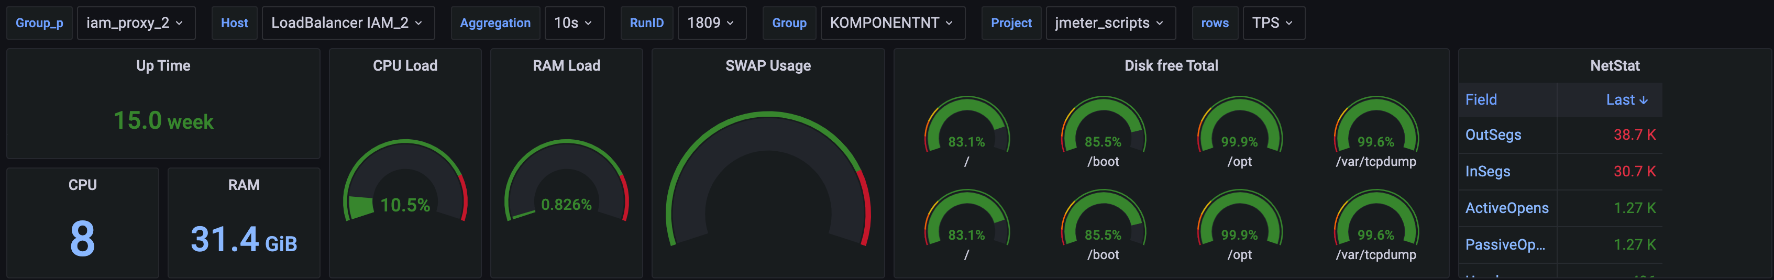The image size is (1774, 280).
Task: Click the 31.4 GiB RAM value
Action: (x=244, y=240)
